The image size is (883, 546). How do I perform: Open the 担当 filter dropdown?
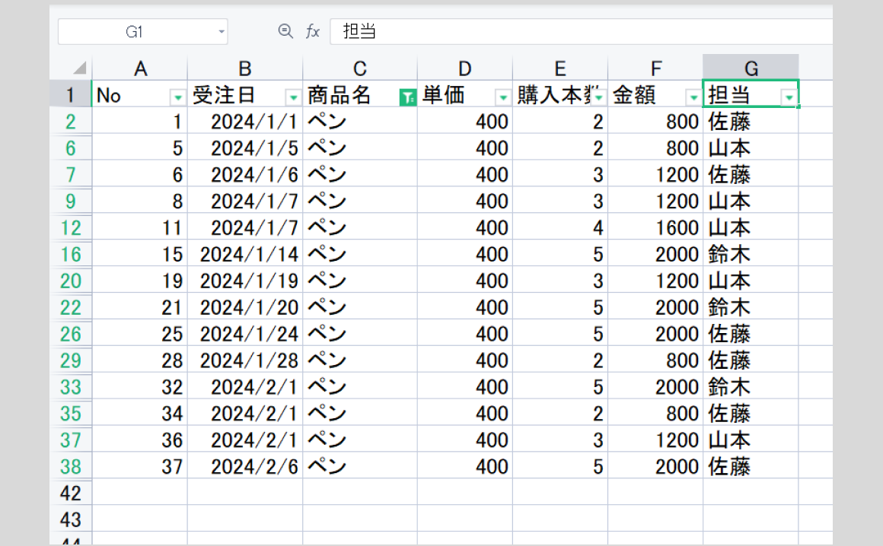pos(789,98)
